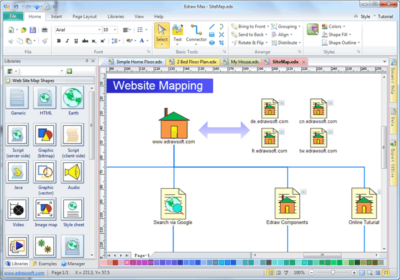The width and height of the screenshot is (400, 280).
Task: Toggle subscript formatting
Action: tap(94, 41)
